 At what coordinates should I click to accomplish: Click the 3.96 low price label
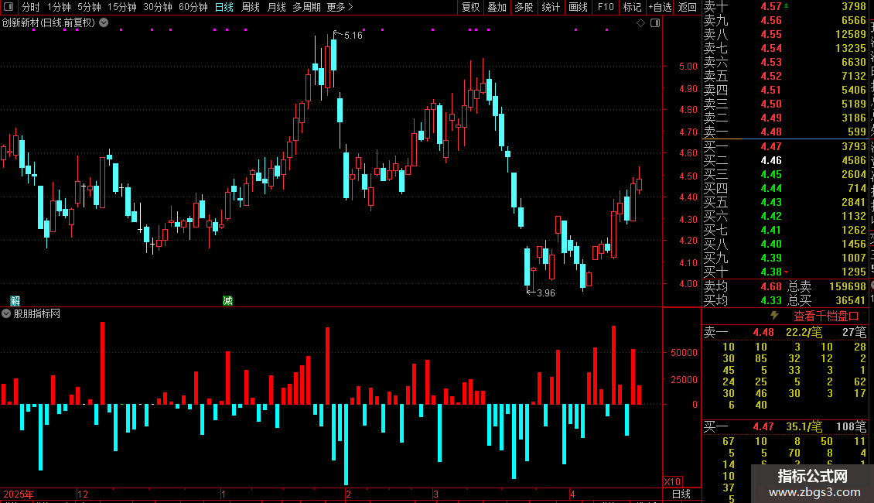(546, 293)
